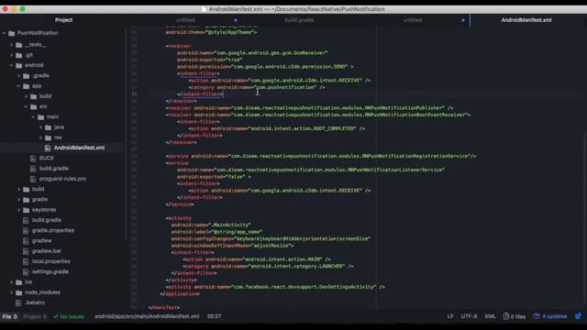Open gradlew.bat file
This screenshot has width=587, height=330.
click(x=47, y=251)
